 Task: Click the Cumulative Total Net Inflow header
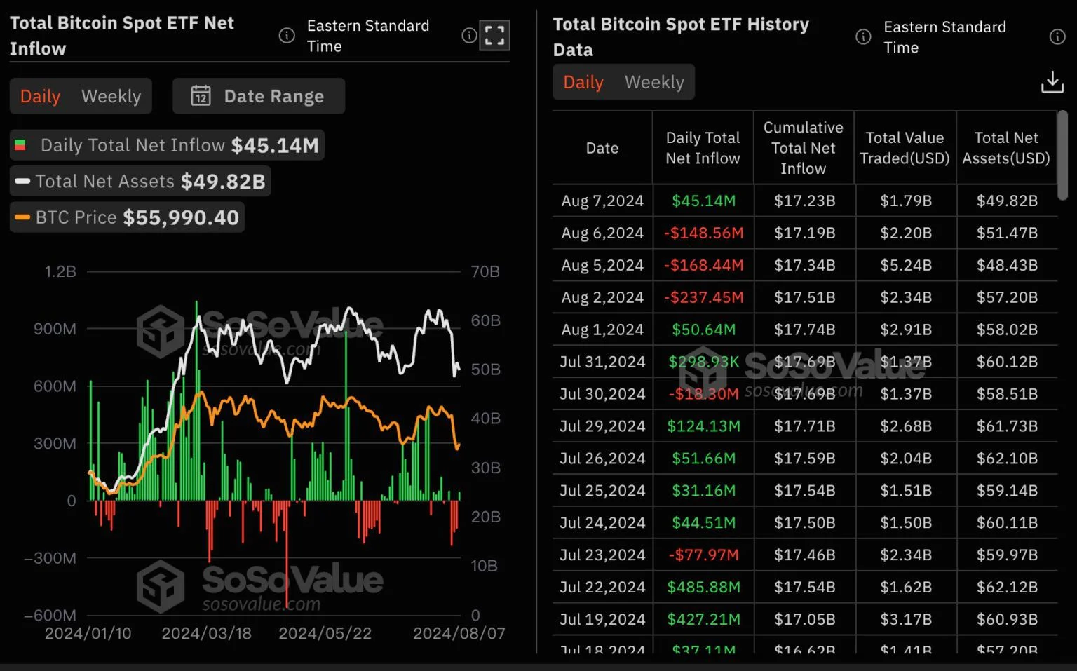(804, 148)
